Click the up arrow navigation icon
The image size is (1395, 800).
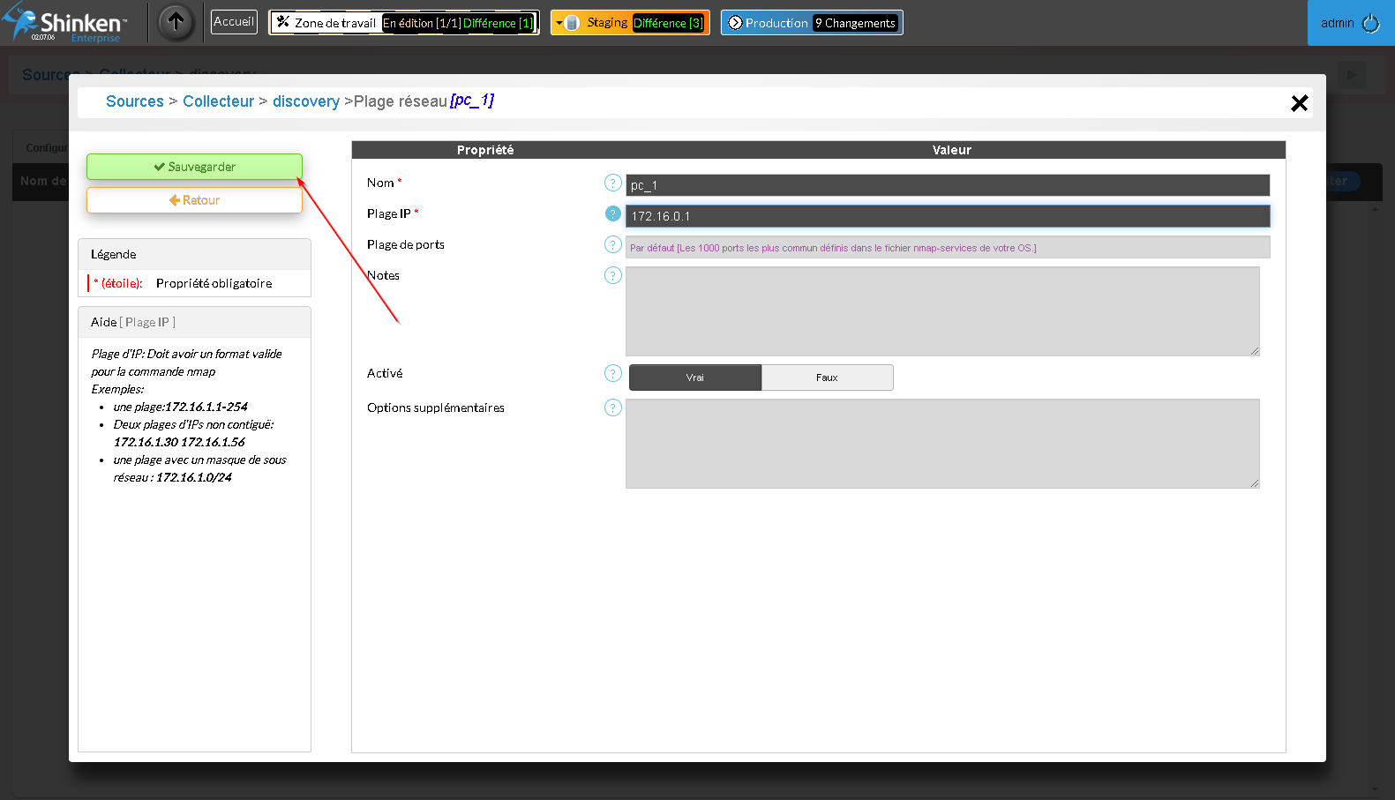tap(176, 22)
